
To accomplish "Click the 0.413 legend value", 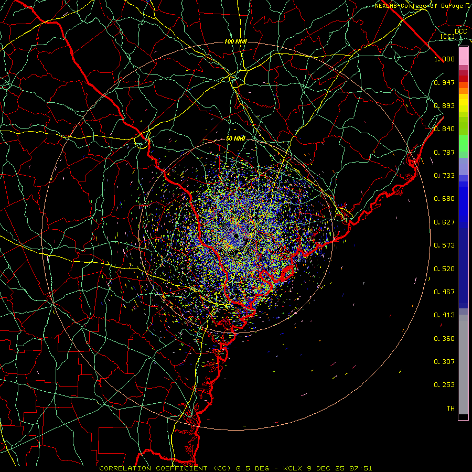I will click(x=444, y=315).
